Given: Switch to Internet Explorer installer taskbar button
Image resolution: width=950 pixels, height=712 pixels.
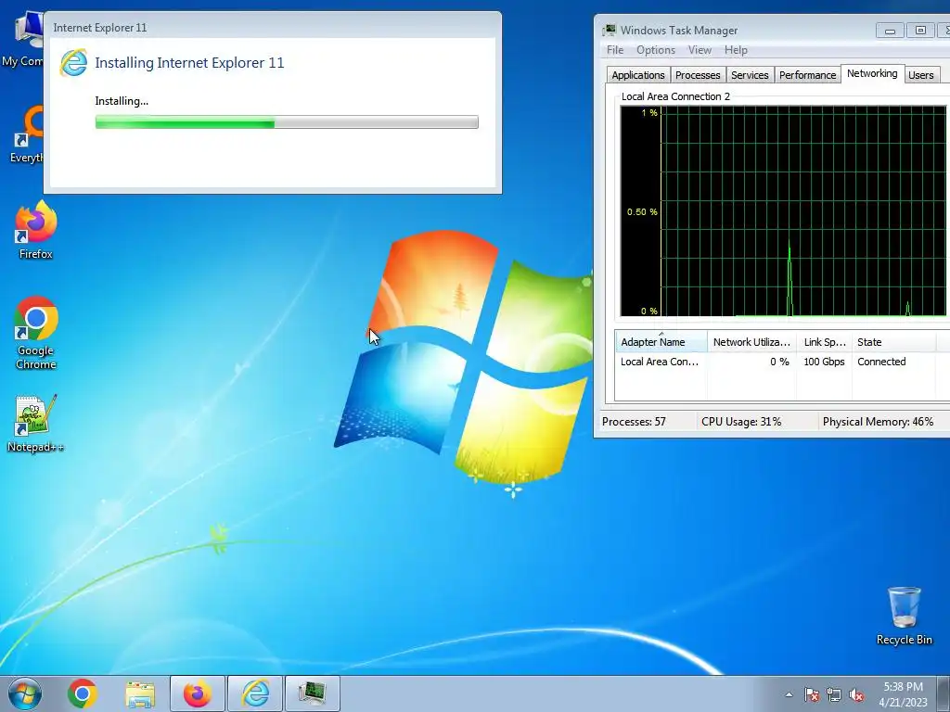Looking at the screenshot, I should click(255, 693).
